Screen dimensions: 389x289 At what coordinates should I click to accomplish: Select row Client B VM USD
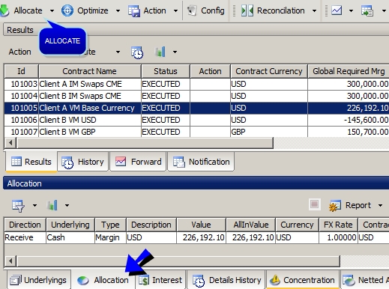coord(196,120)
